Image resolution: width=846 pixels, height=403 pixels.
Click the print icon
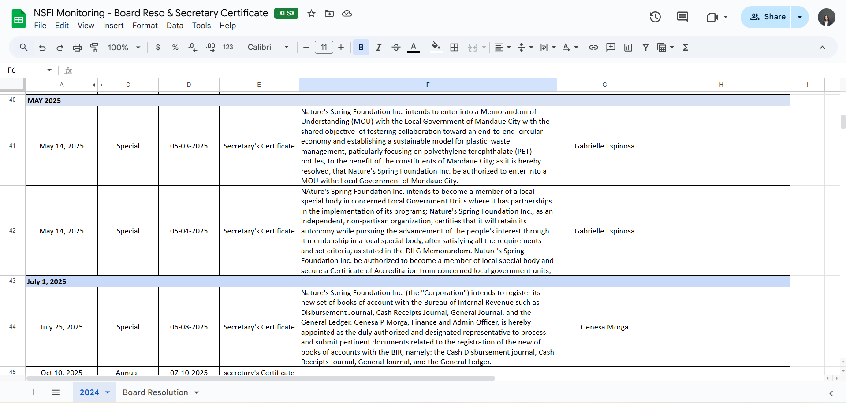77,48
